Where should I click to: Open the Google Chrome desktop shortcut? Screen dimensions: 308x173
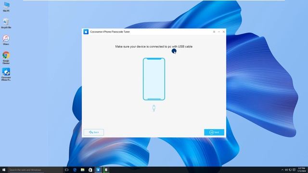coord(6,58)
